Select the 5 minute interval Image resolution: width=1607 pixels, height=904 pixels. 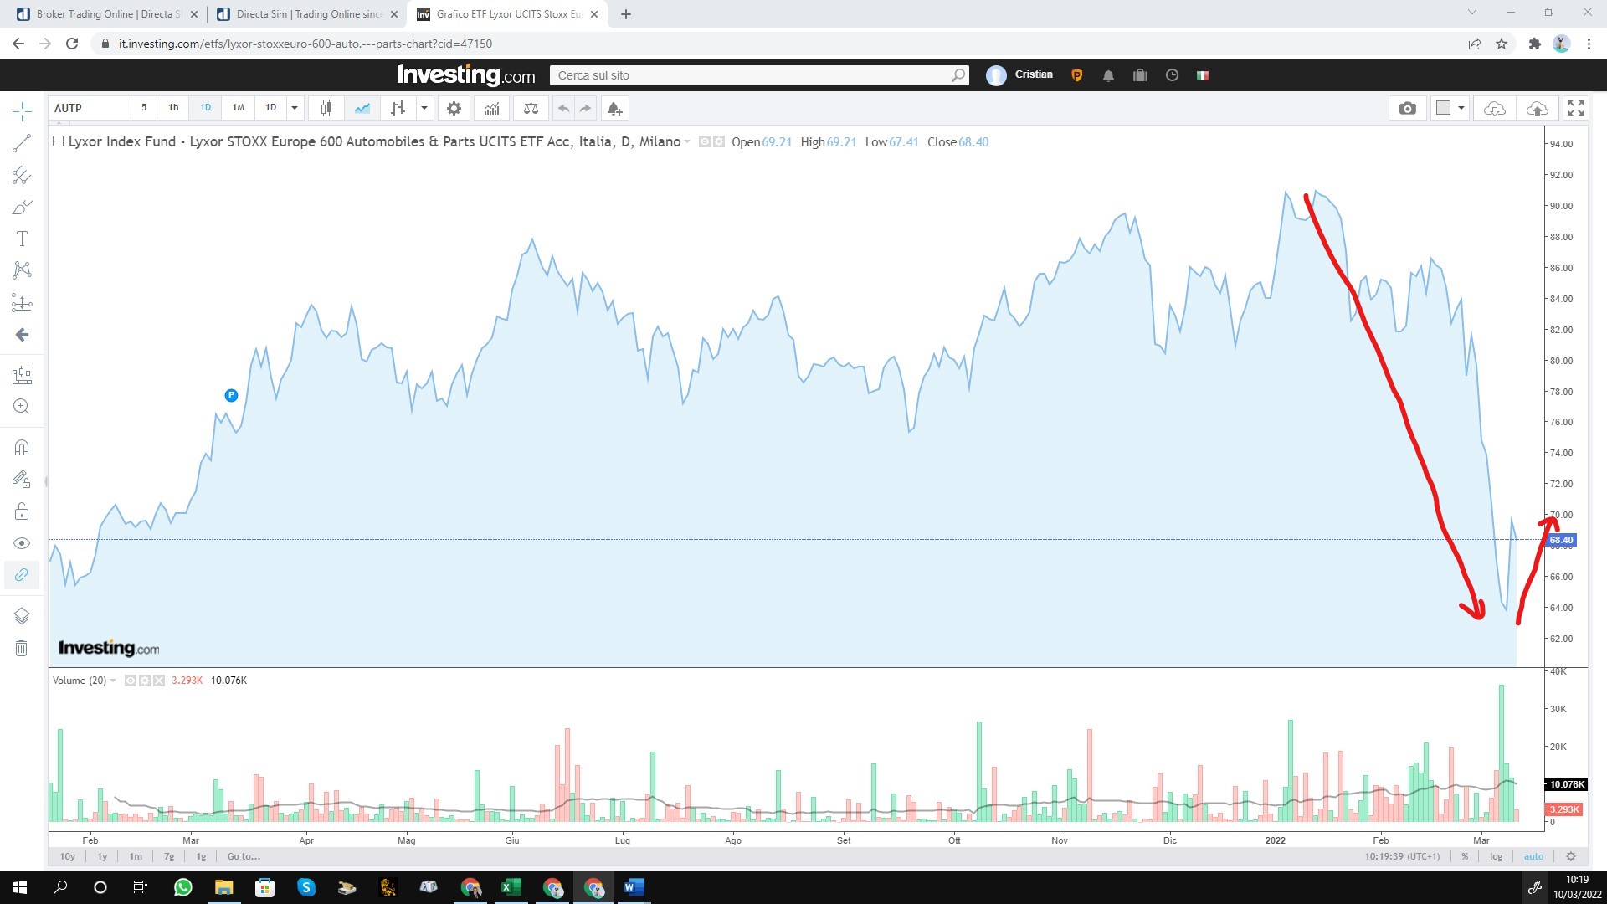[144, 108]
